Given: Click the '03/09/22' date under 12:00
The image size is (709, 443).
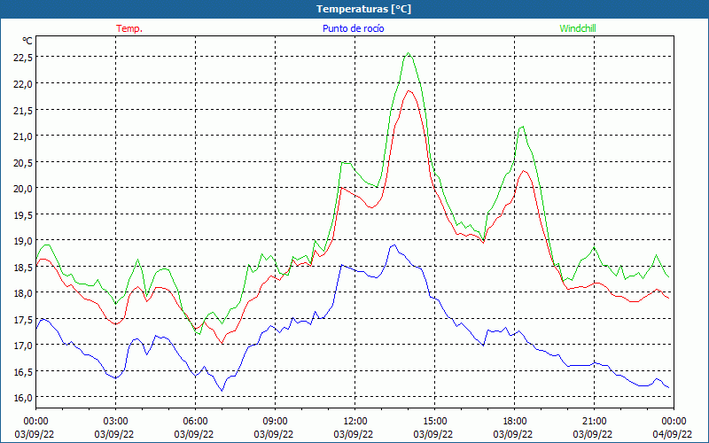Looking at the screenshot, I should 354,434.
